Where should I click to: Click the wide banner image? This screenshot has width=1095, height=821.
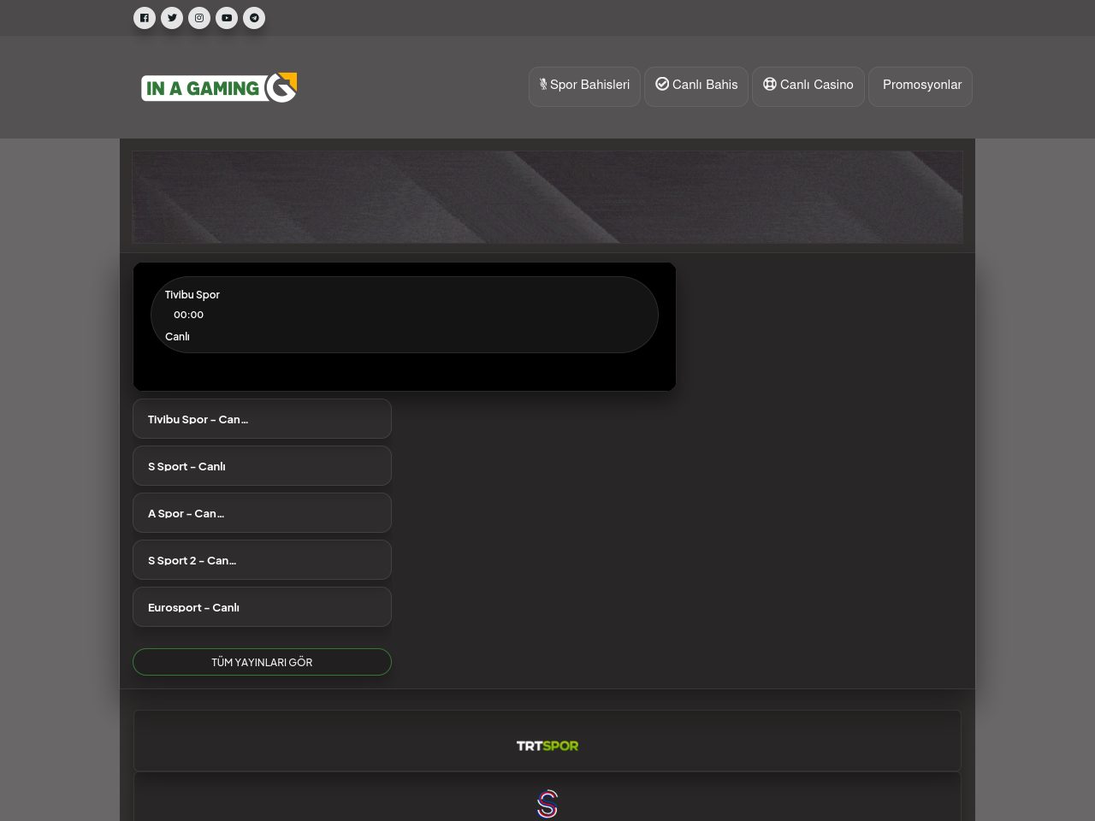point(547,198)
